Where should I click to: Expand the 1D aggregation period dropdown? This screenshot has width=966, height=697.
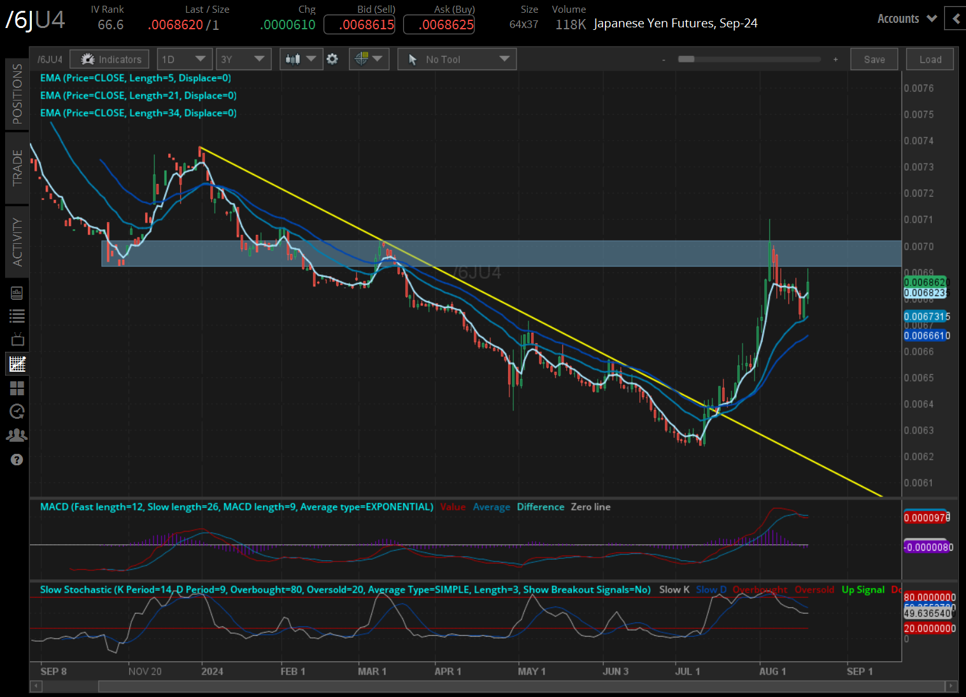(184, 59)
